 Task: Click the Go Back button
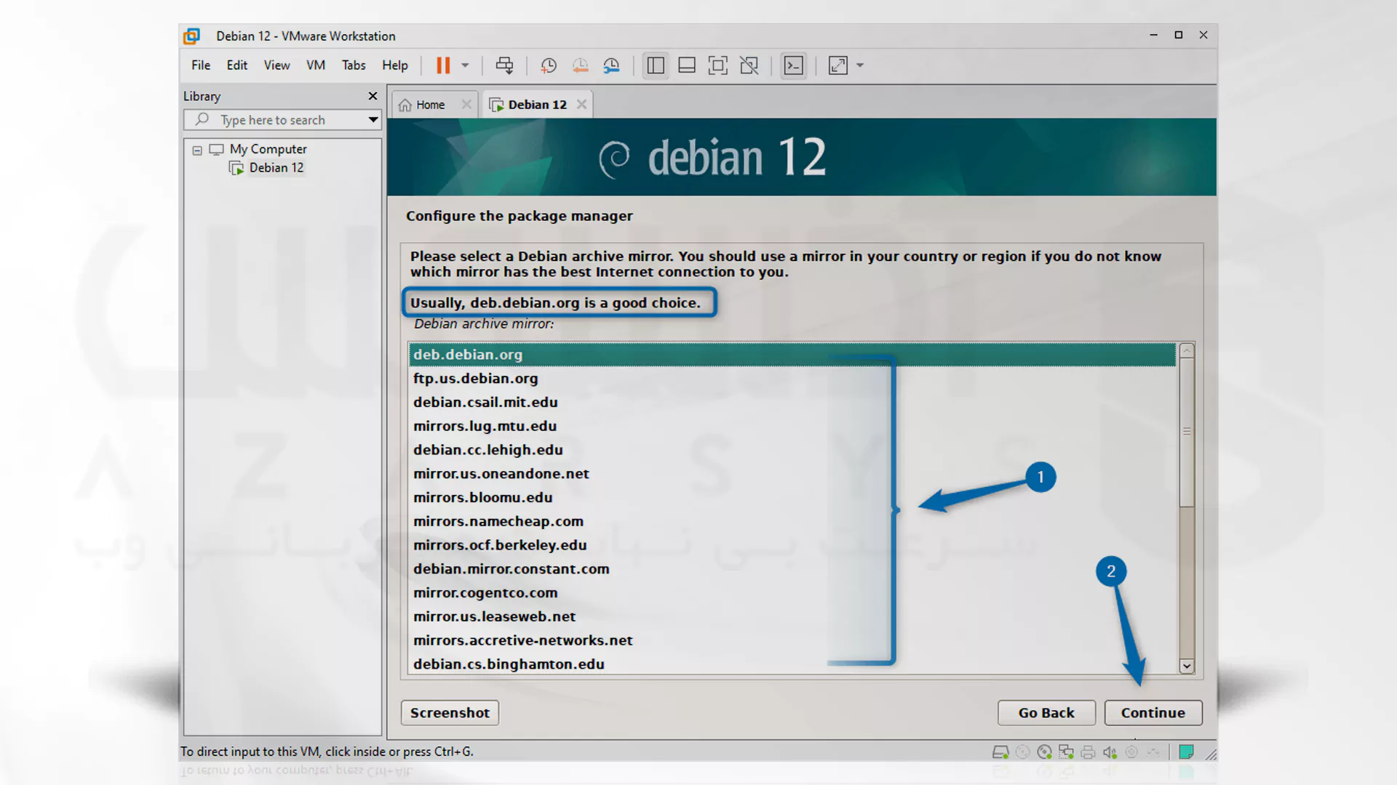[x=1046, y=713]
